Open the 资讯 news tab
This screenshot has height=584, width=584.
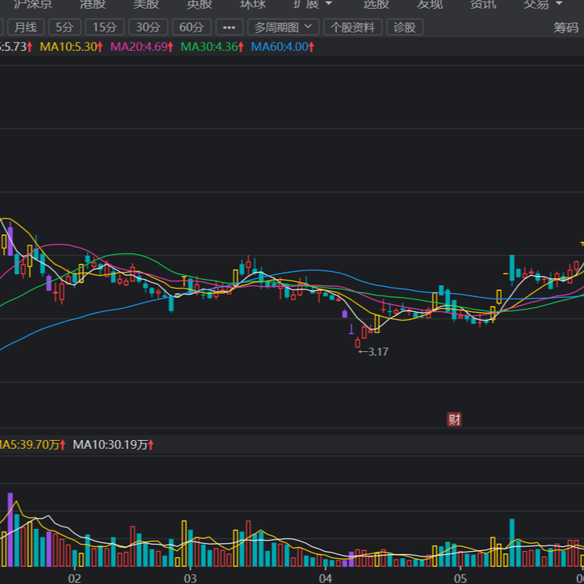(x=483, y=4)
